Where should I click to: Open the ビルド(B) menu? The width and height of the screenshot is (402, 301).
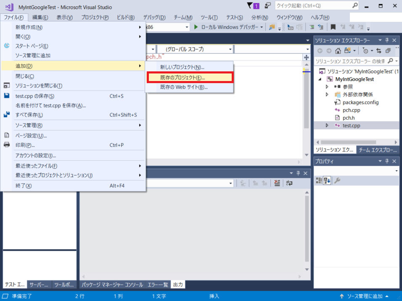126,17
